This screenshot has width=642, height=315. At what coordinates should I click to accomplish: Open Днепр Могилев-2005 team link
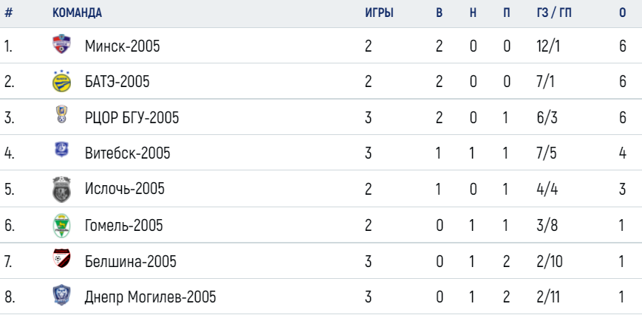tap(150, 297)
